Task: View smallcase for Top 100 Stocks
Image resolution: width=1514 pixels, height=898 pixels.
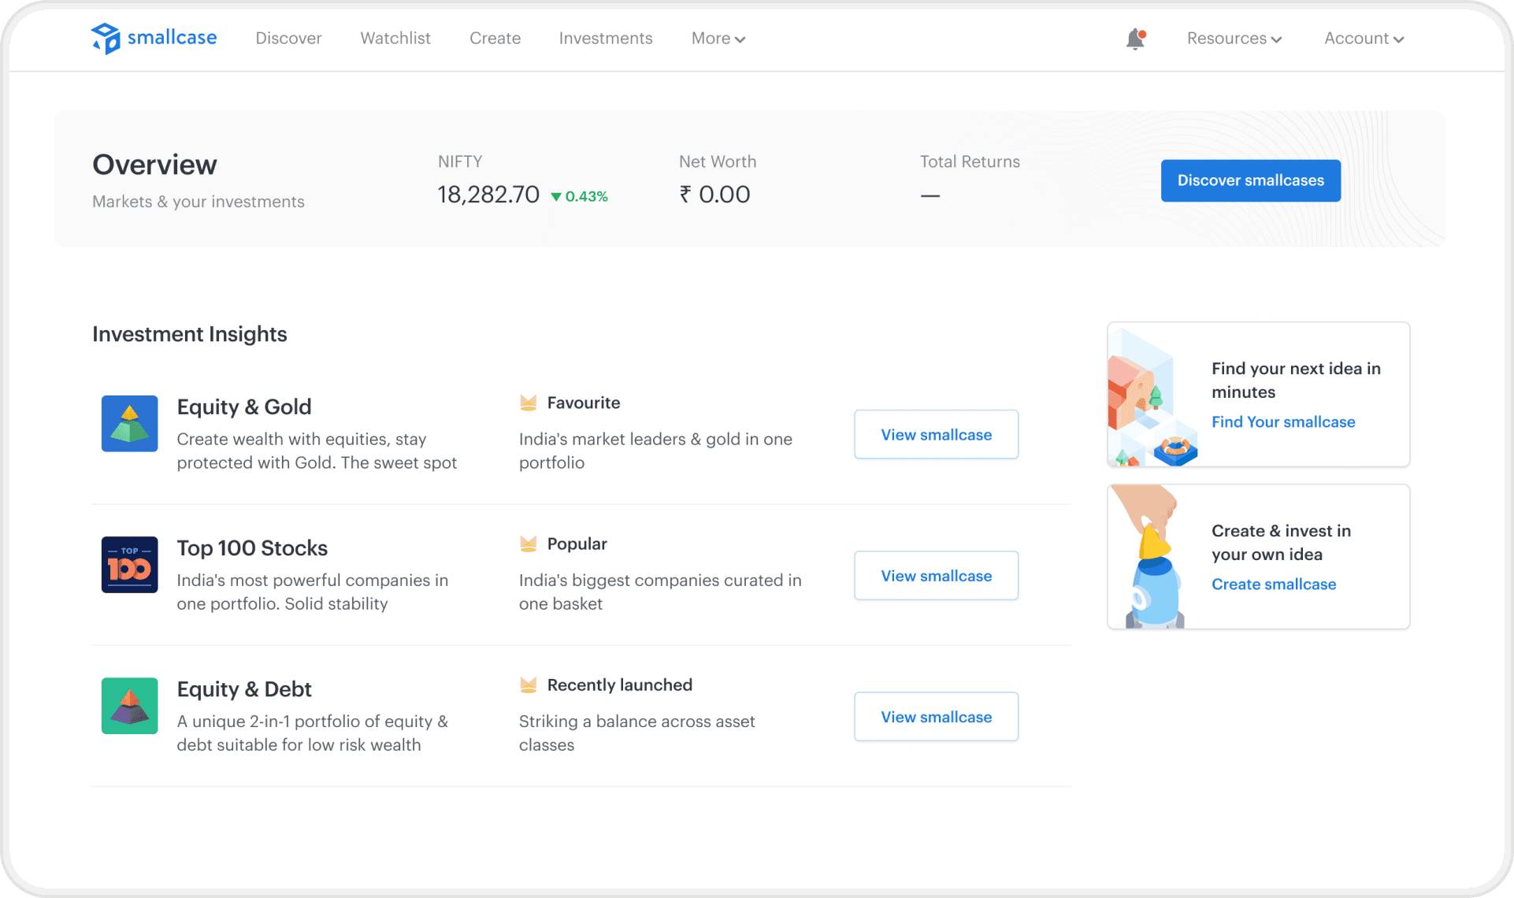Action: coord(936,576)
